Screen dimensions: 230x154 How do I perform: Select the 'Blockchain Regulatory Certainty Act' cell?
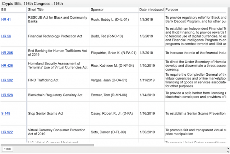[58, 95]
